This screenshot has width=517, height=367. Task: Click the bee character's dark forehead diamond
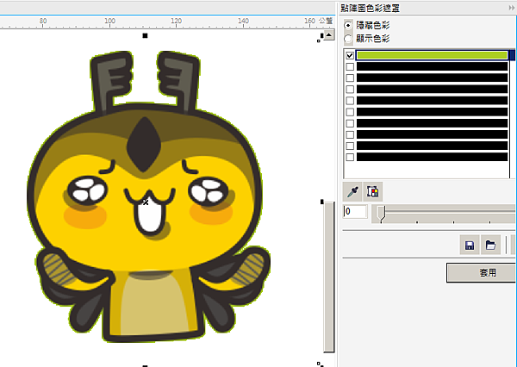coord(141,144)
